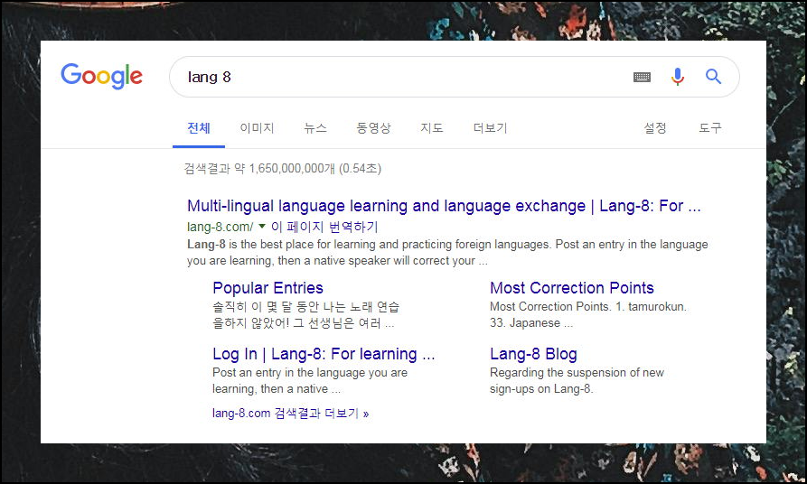The width and height of the screenshot is (807, 484).
Task: Select the 전체 tab
Action: click(199, 128)
